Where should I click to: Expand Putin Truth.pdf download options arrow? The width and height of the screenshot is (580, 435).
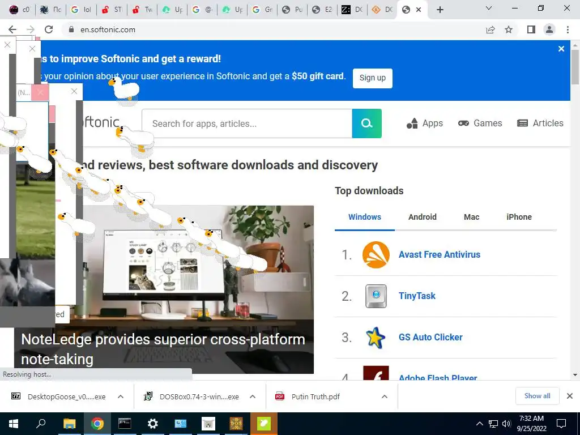pos(385,396)
